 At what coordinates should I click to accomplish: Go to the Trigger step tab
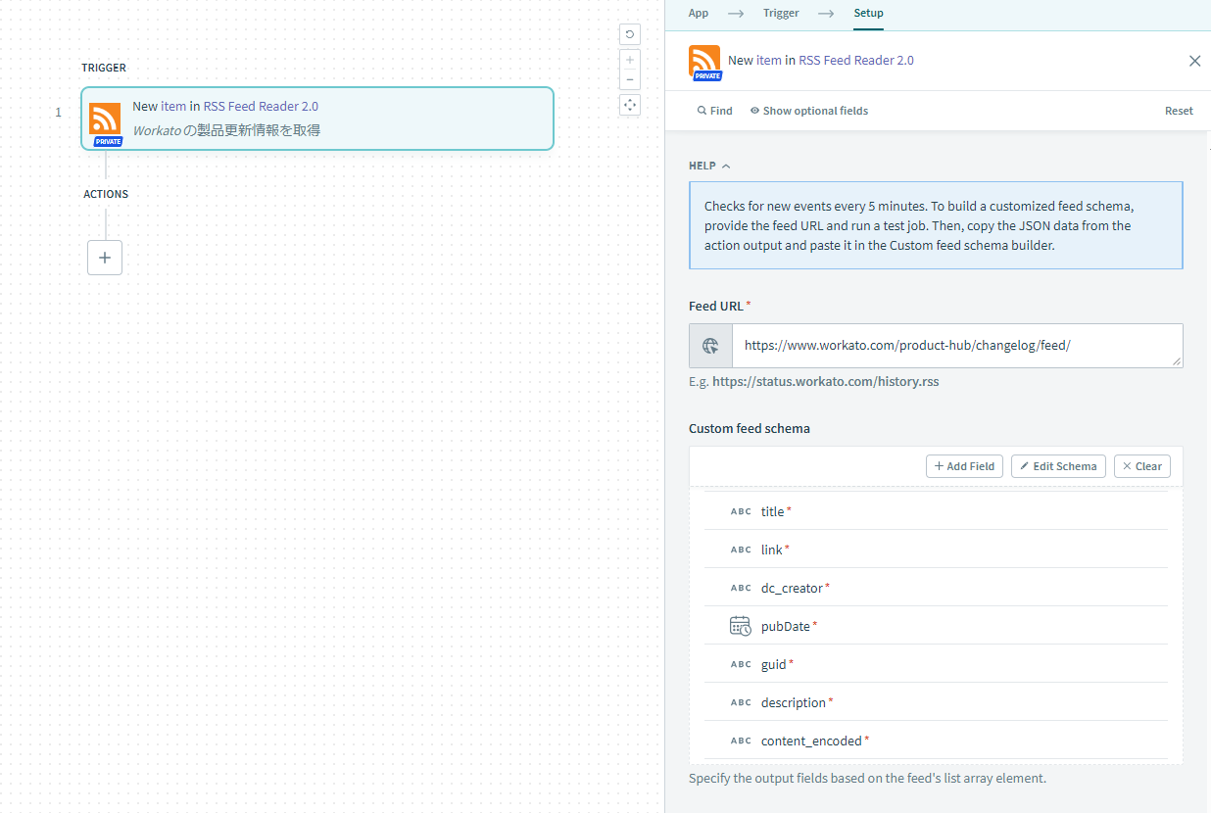(781, 13)
